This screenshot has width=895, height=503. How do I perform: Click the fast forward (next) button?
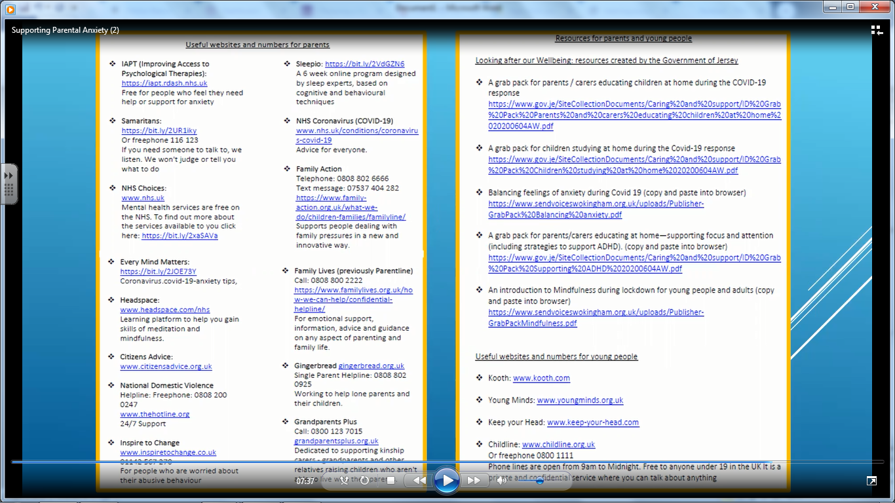[474, 480]
